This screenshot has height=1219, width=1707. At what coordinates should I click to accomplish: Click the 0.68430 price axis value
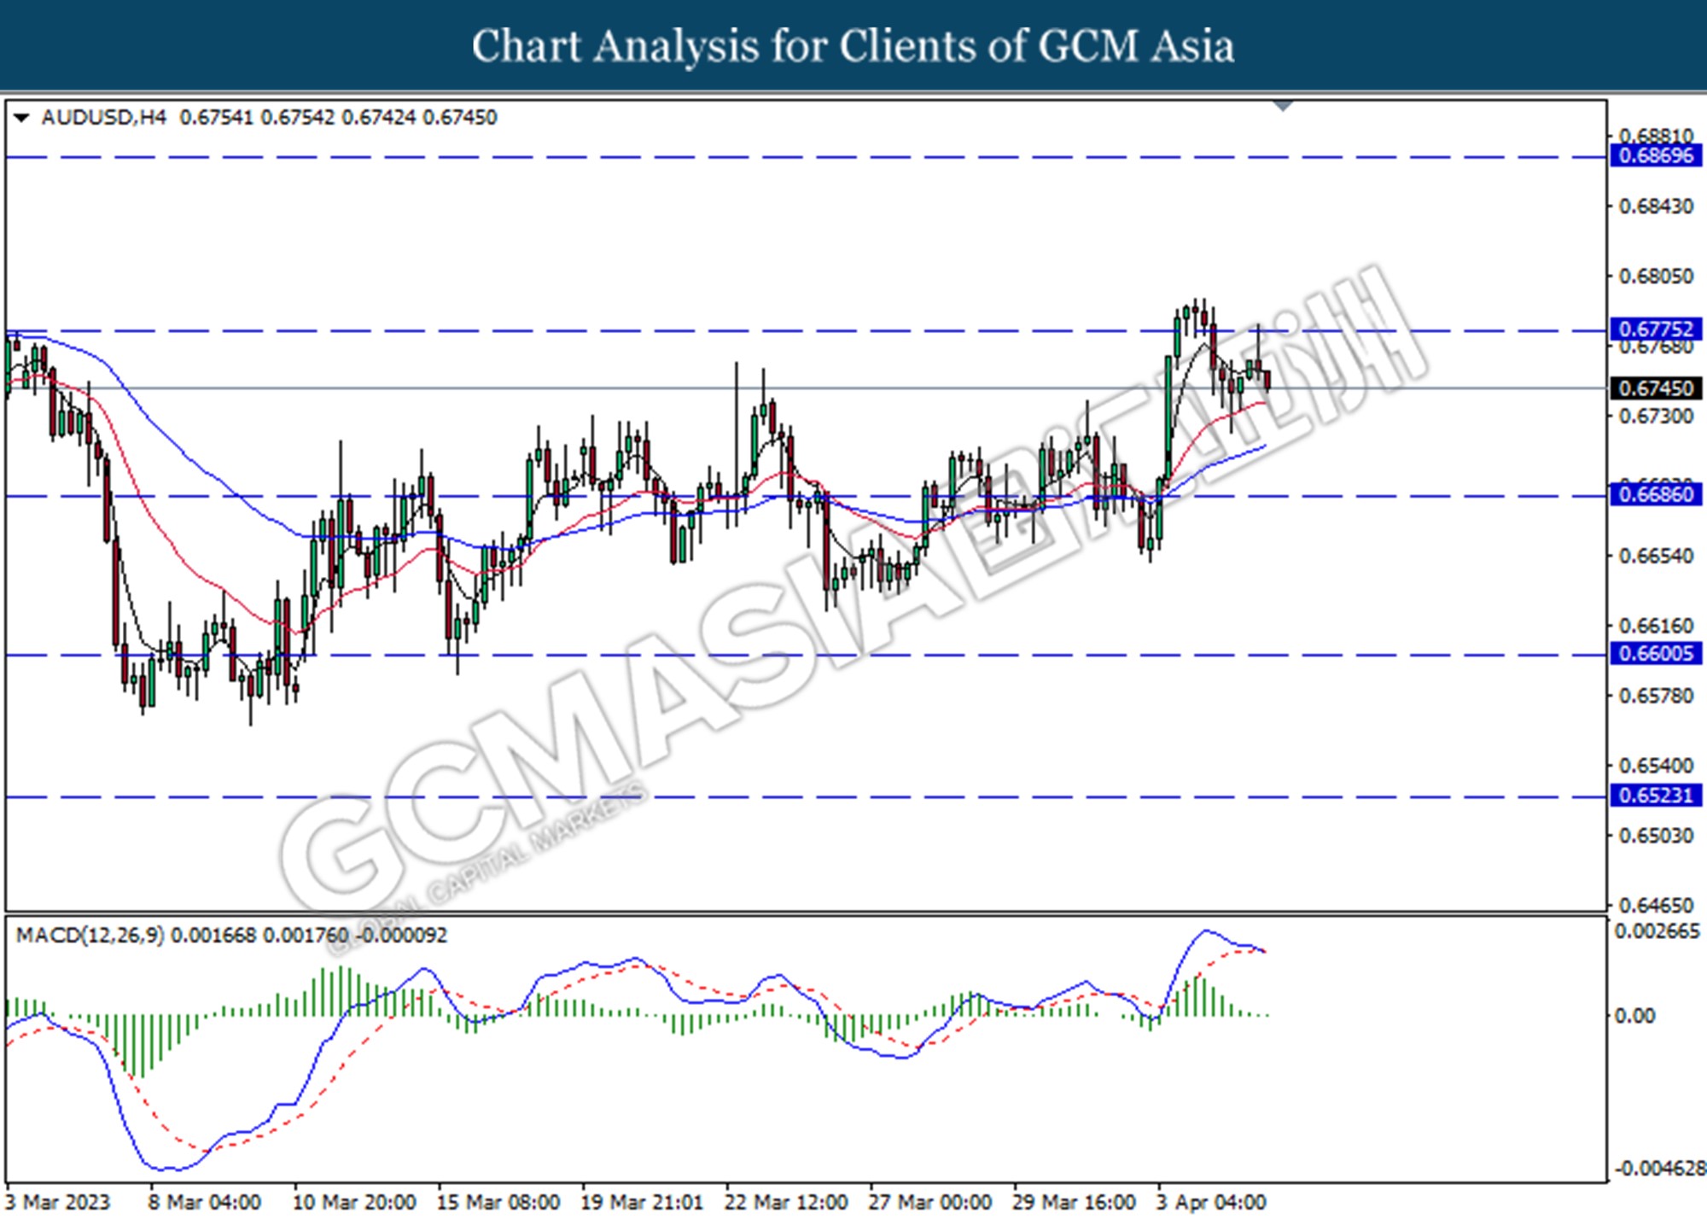(1657, 207)
